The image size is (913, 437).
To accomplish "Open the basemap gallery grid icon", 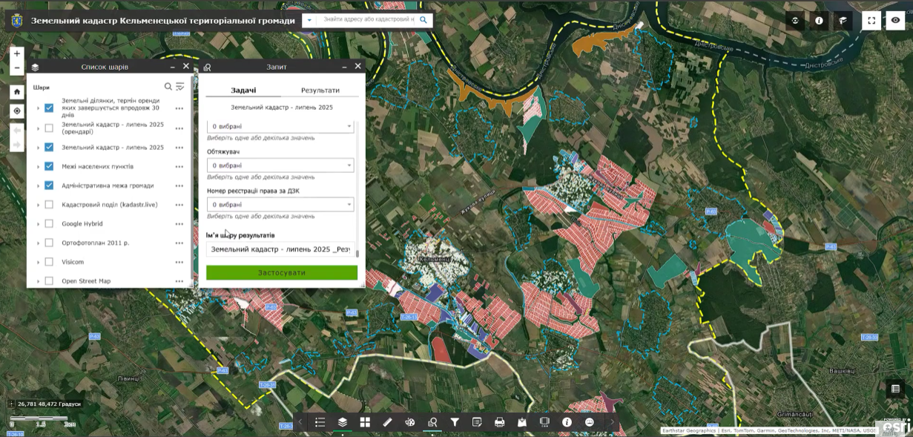I will 365,422.
